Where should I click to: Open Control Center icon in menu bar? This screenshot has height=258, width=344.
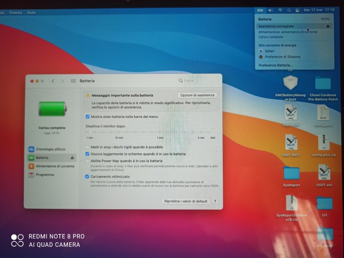click(x=297, y=10)
